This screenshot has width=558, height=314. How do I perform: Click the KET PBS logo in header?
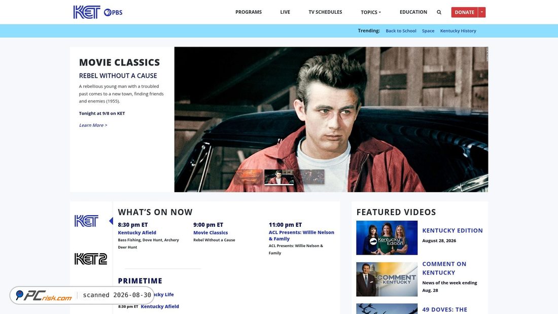98,12
